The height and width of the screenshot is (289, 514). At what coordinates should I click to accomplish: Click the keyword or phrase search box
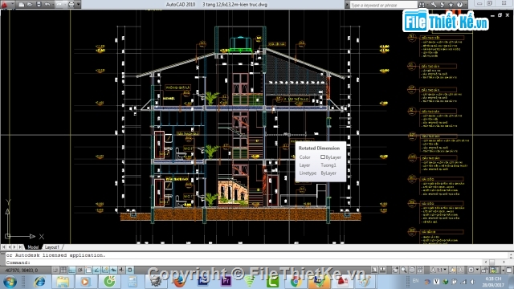click(x=383, y=5)
